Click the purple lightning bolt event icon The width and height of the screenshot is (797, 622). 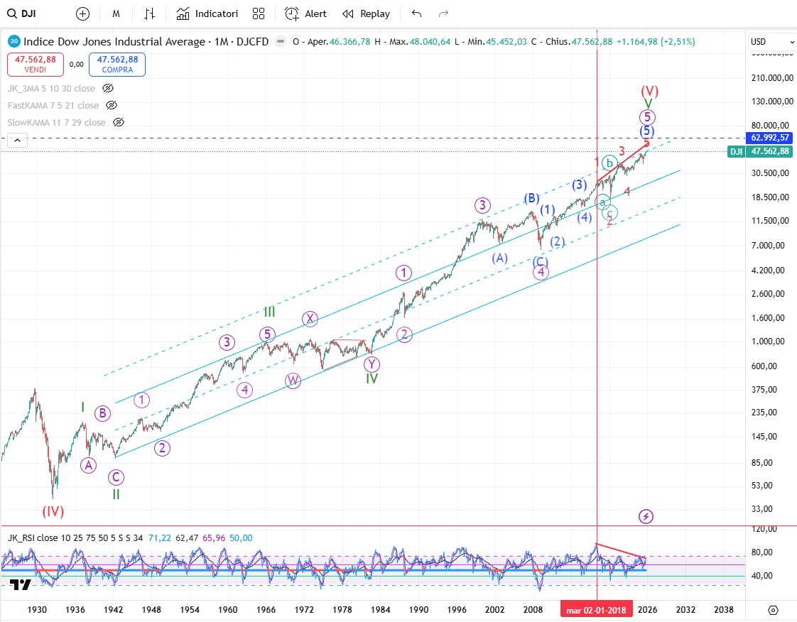point(646,516)
